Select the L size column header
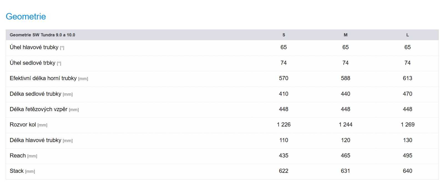This screenshot has width=444, height=191. click(x=407, y=35)
